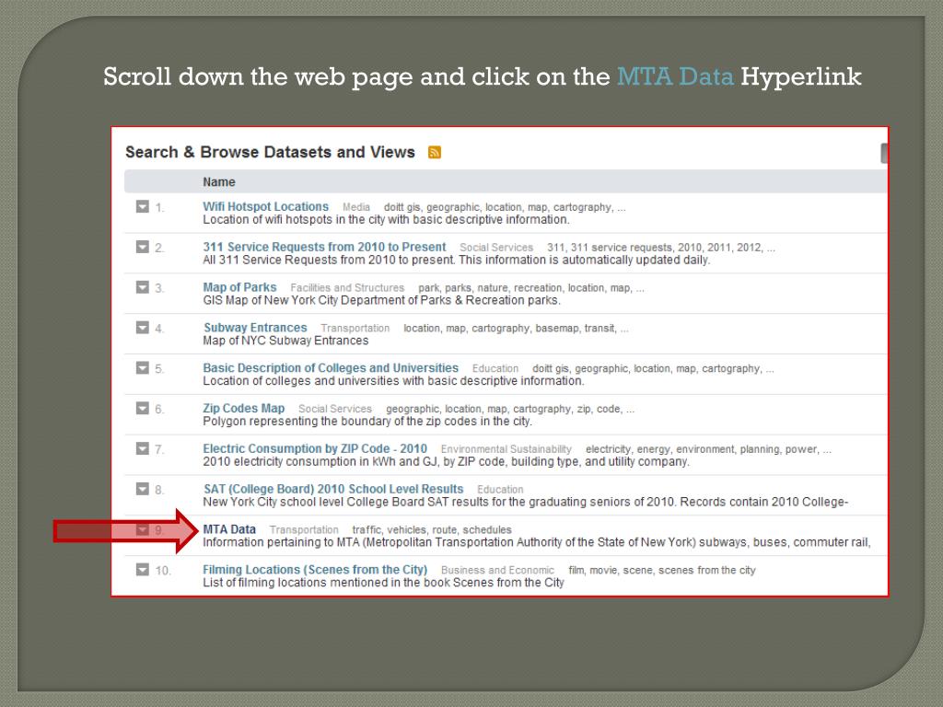Viewport: 943px width, 707px height.
Task: Open SAT (College Board) 2010 School Level Results
Action: 333,489
